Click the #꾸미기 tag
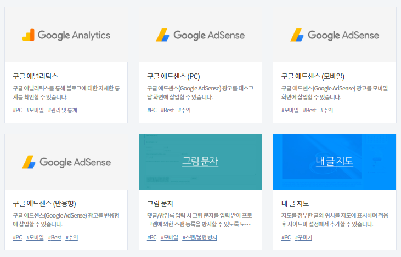The width and height of the screenshot is (401, 257). 303,238
